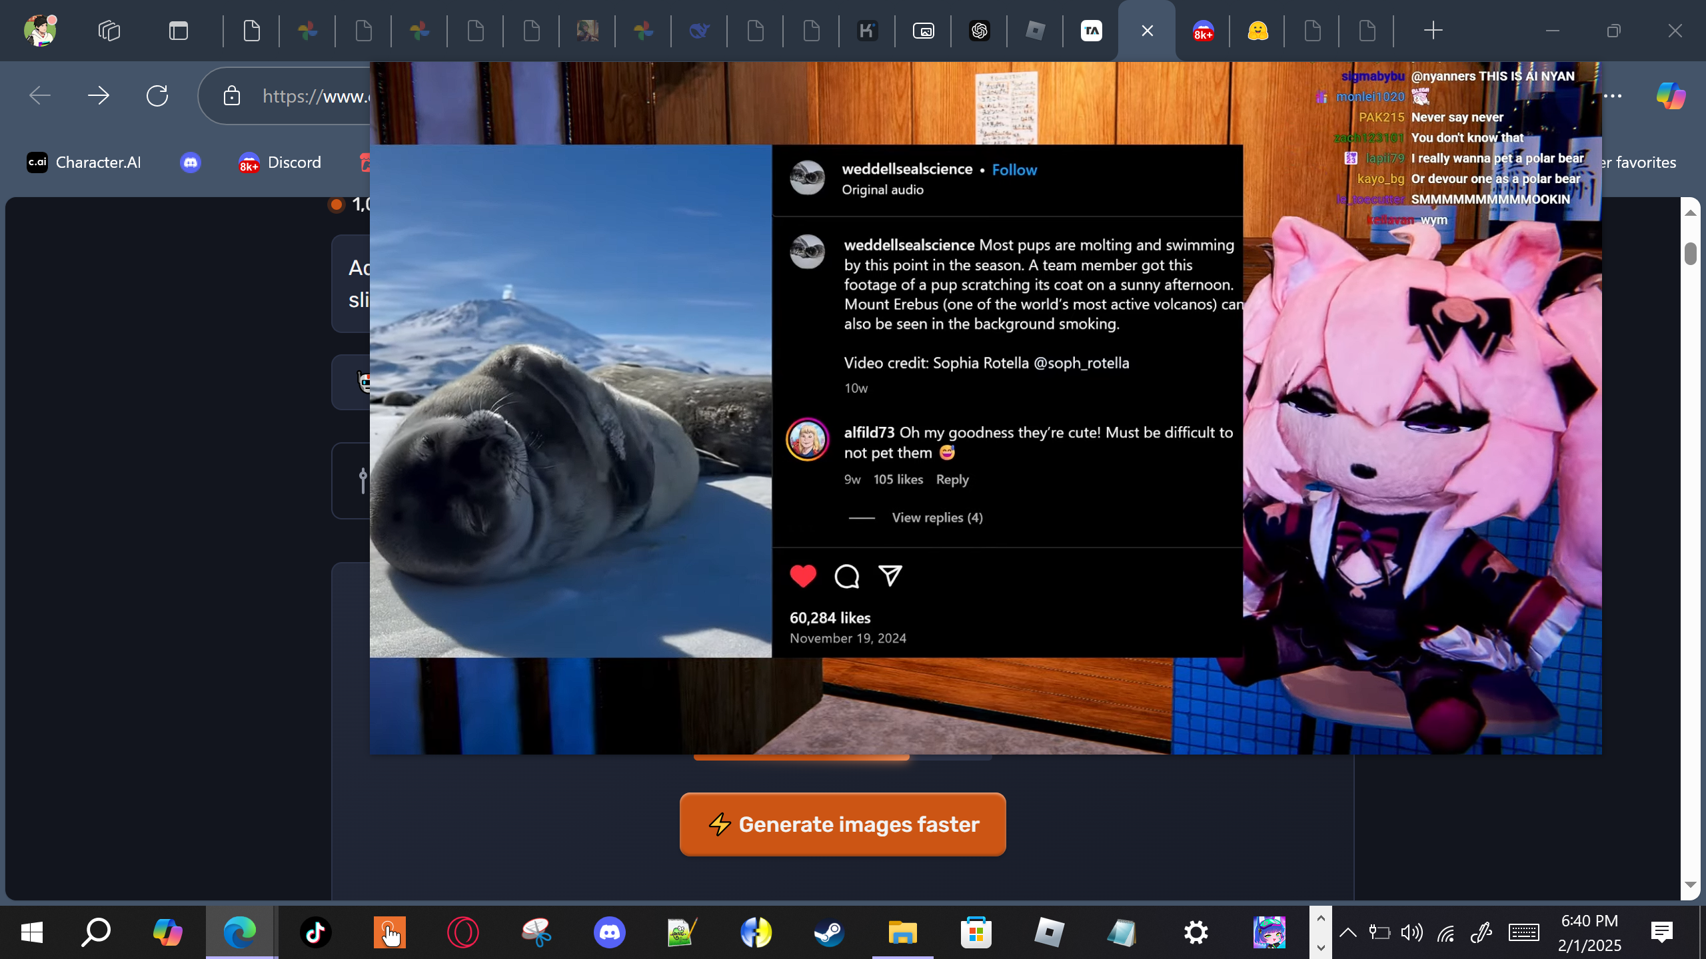Open the browser tab actions icon
Viewport: 1706px width, 959px height.
pyautogui.click(x=178, y=31)
